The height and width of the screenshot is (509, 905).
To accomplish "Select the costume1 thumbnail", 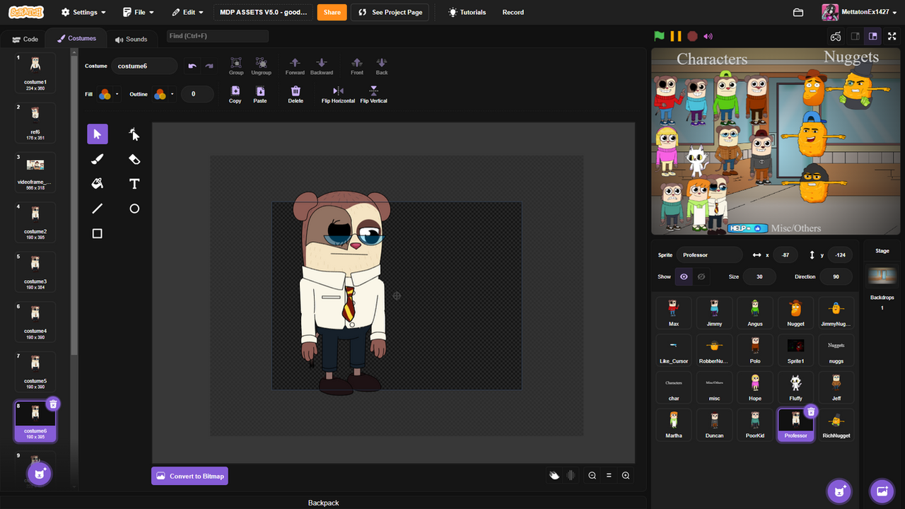I will tap(35, 73).
